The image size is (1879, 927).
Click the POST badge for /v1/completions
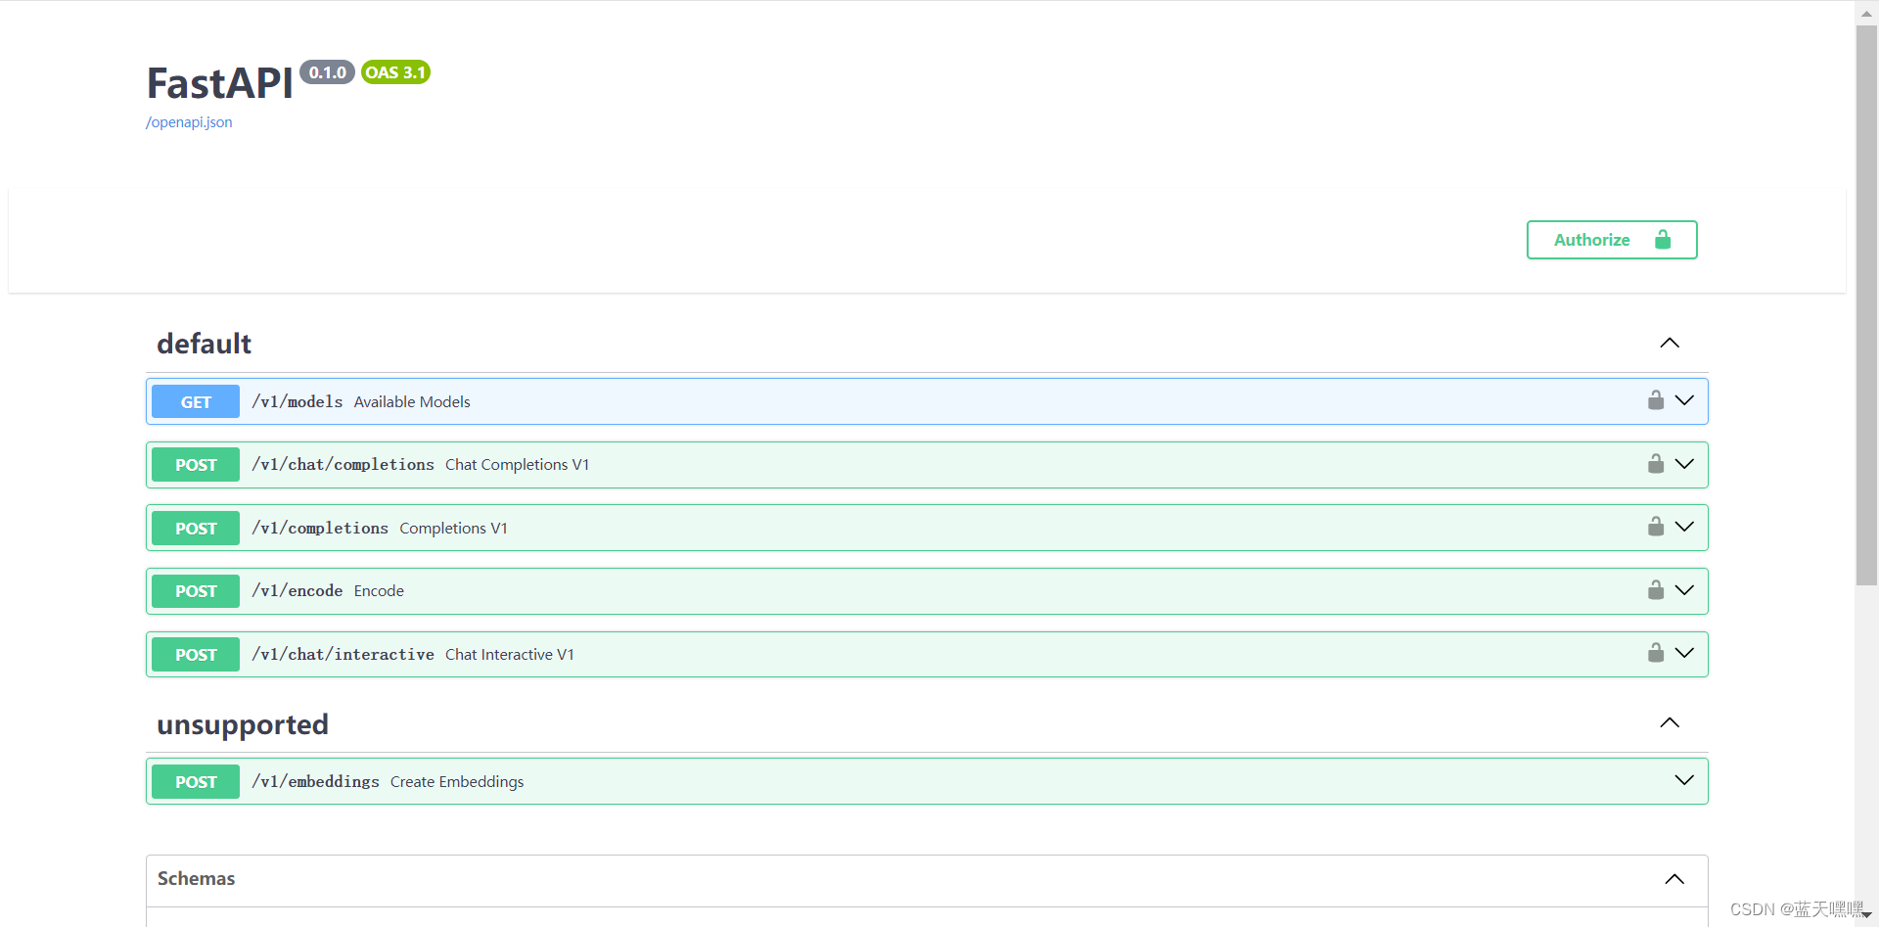coord(196,529)
